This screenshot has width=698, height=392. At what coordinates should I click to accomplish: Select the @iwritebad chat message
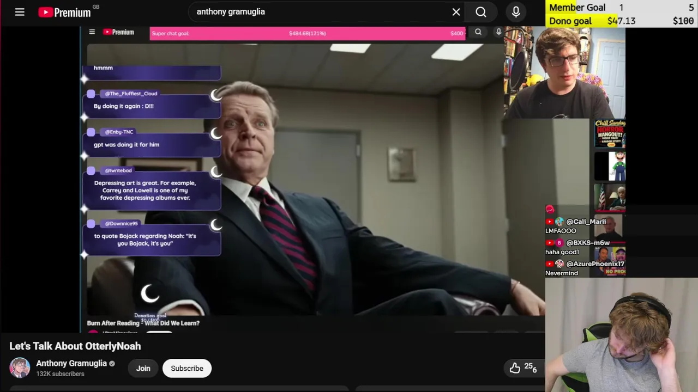click(x=153, y=187)
